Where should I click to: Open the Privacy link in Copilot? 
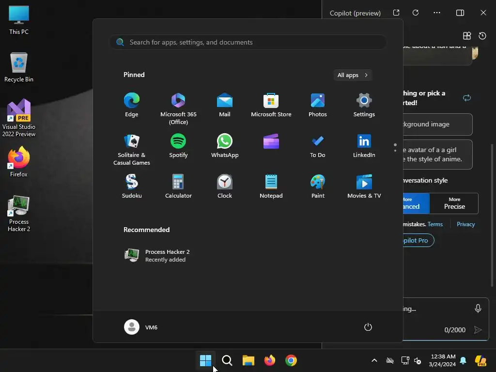click(465, 224)
